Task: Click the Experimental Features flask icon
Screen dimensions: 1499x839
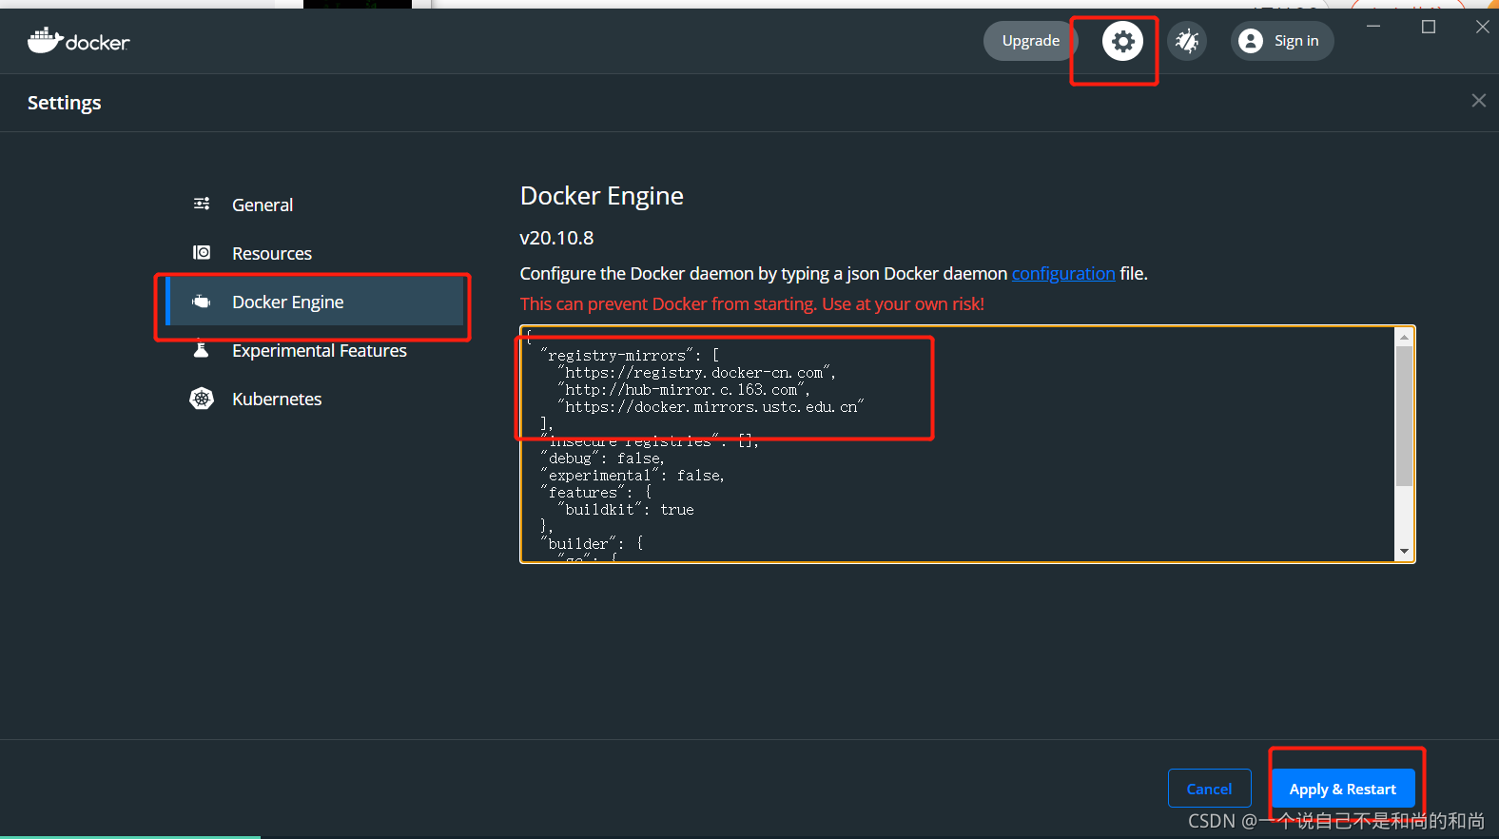Action: click(x=202, y=349)
